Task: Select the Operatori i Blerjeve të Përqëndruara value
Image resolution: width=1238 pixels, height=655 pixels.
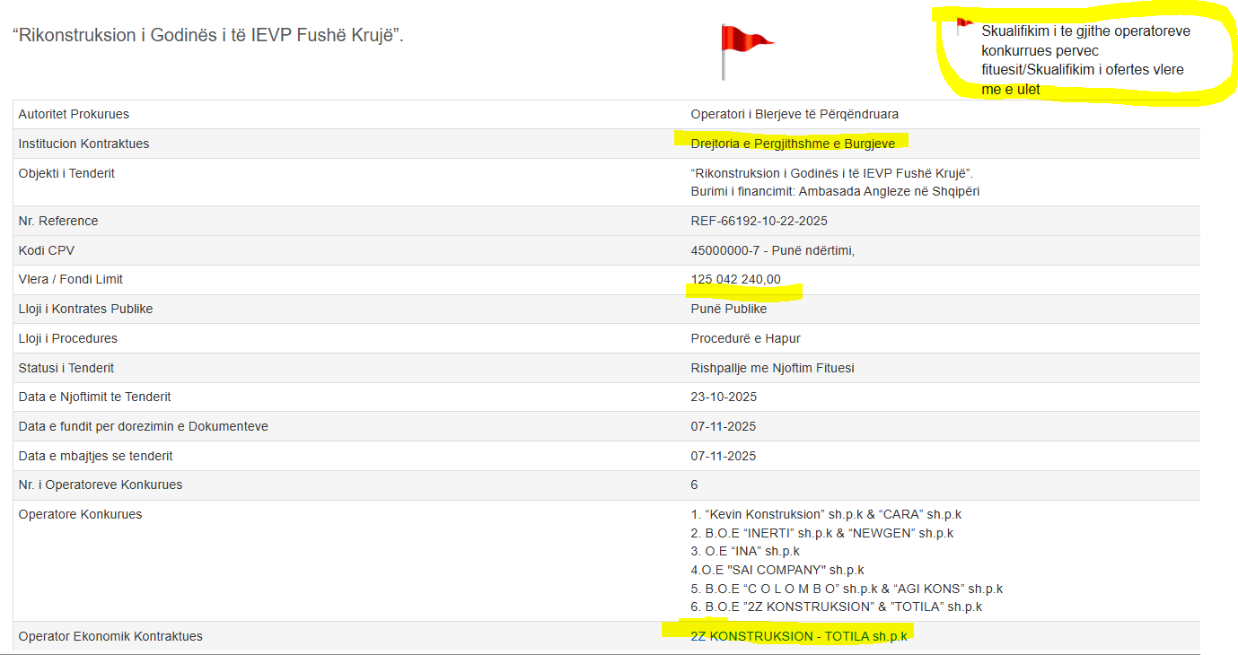Action: point(794,114)
